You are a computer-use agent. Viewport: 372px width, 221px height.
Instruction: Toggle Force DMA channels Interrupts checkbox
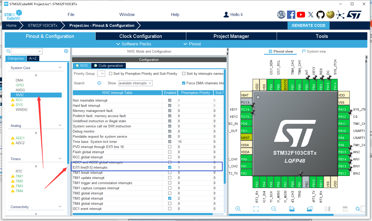(x=184, y=83)
